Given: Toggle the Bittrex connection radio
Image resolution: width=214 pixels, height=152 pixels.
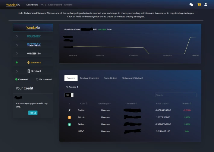Looking at the screenshot, I should point(17,45).
